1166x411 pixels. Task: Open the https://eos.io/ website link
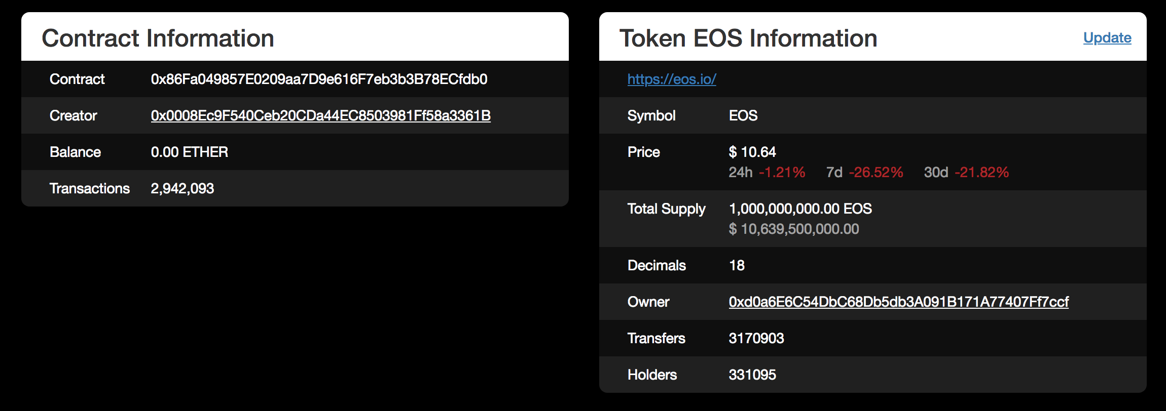pyautogui.click(x=671, y=79)
